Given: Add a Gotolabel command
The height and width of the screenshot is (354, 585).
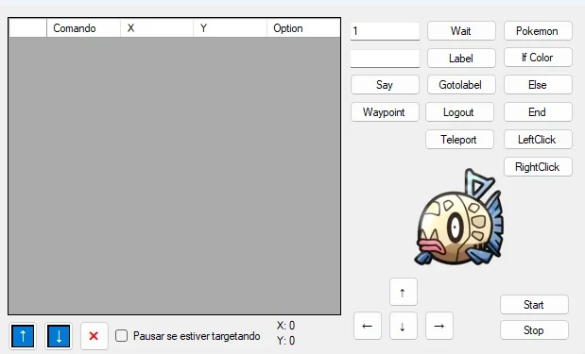Looking at the screenshot, I should [461, 85].
